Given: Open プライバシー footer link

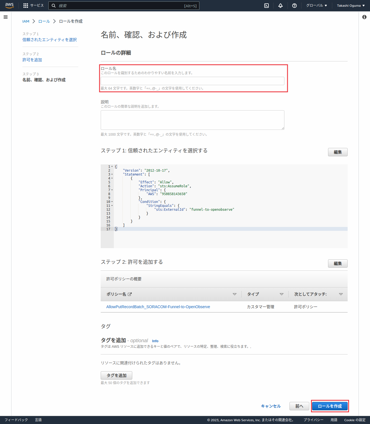Looking at the screenshot, I should click(314, 420).
